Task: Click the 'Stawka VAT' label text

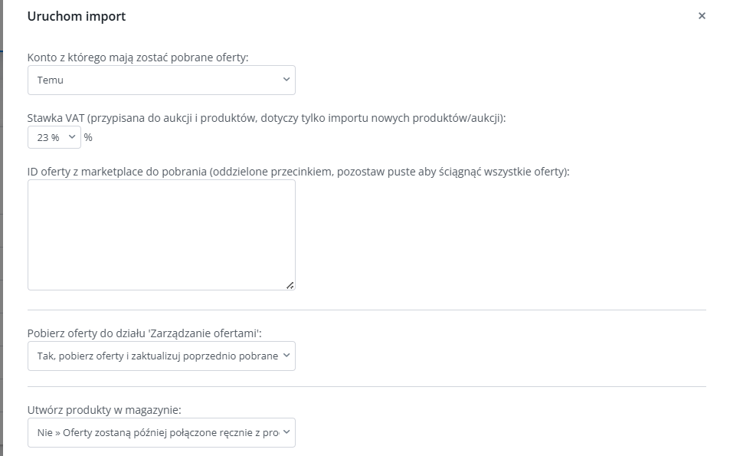Action: click(x=267, y=118)
